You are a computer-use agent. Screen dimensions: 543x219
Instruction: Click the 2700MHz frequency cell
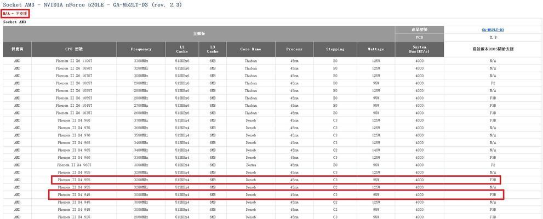[x=141, y=105]
